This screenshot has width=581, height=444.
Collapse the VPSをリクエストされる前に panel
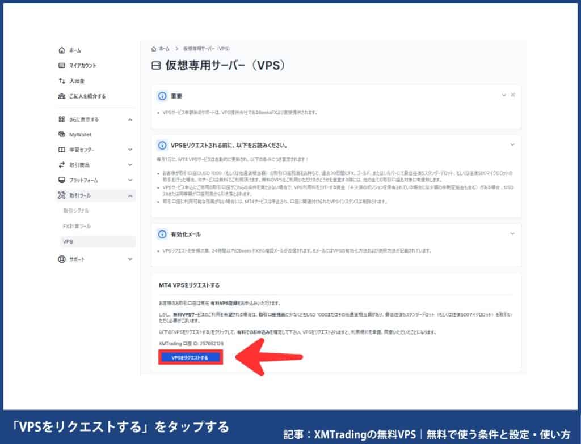pos(512,144)
